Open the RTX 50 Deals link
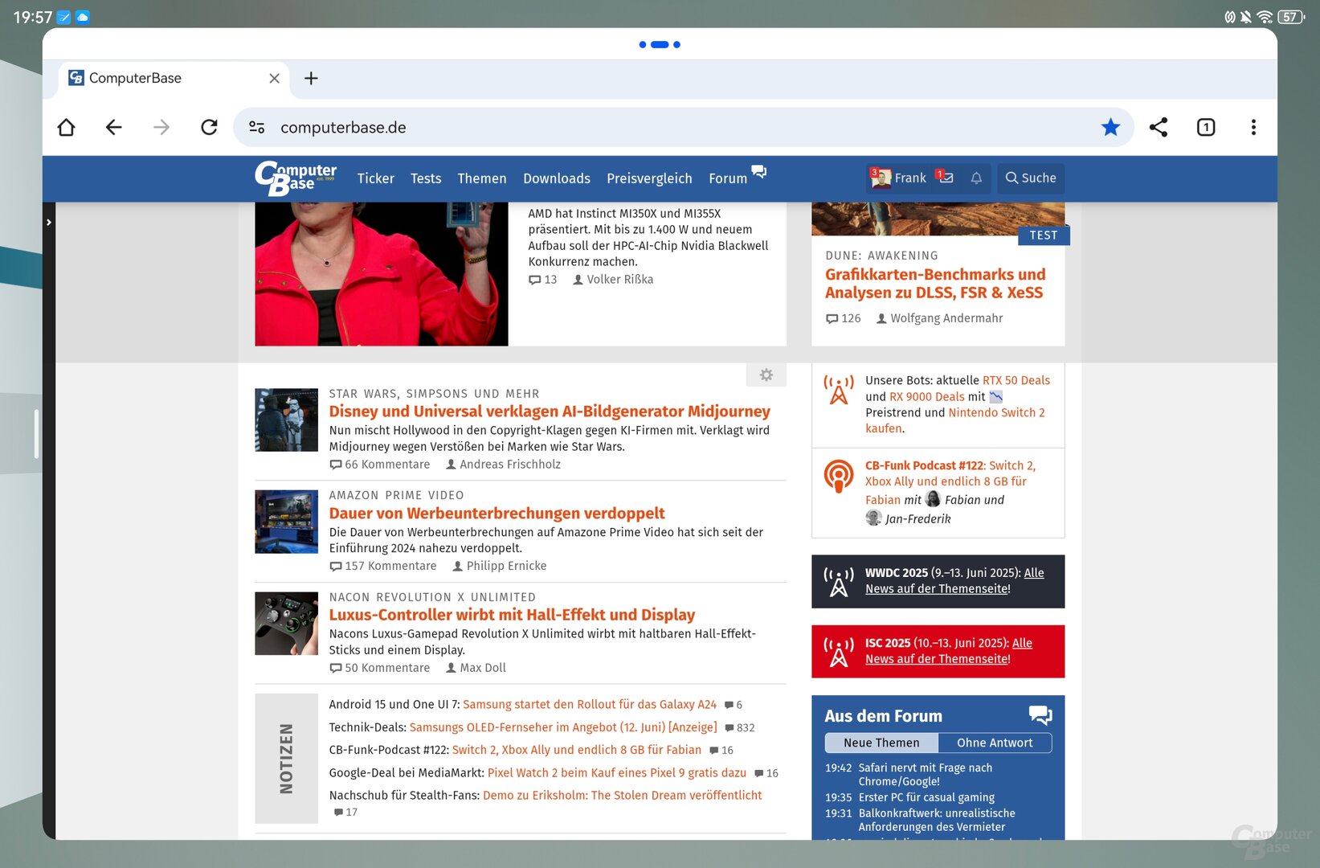Viewport: 1320px width, 868px height. (x=1016, y=380)
